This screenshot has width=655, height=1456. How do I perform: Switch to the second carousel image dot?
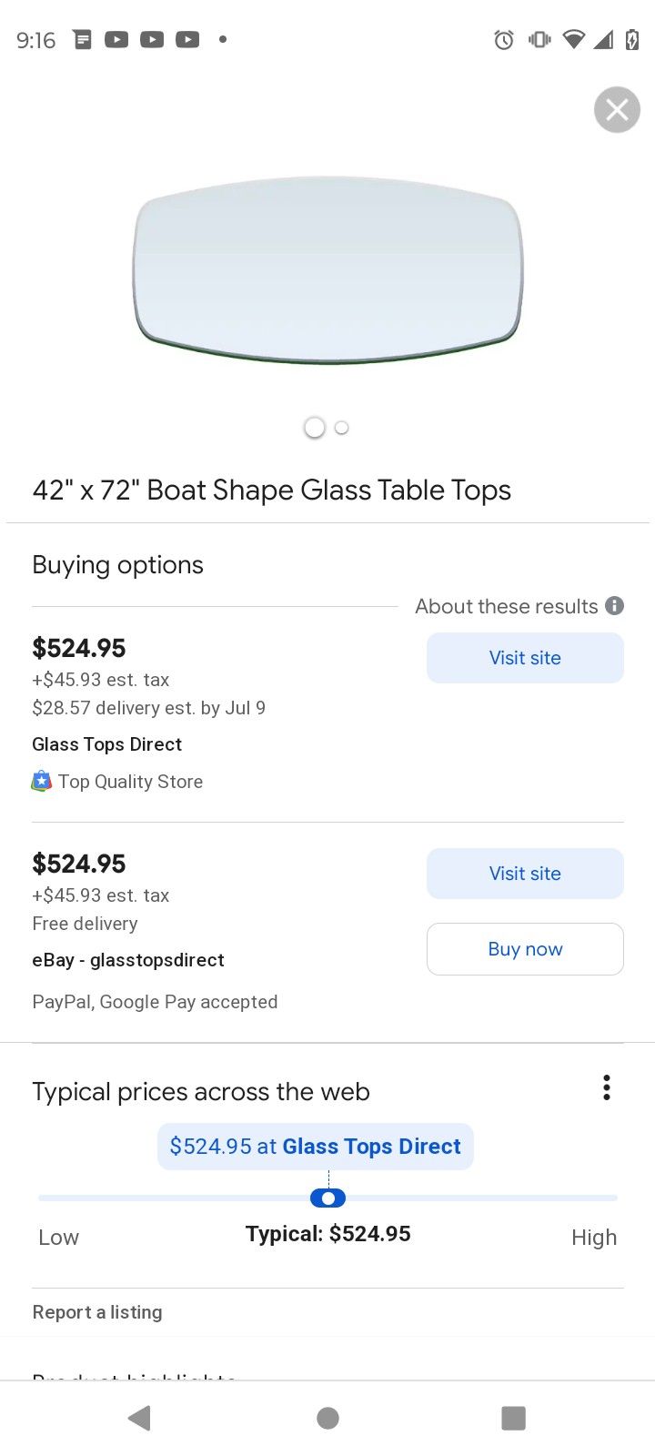342,428
